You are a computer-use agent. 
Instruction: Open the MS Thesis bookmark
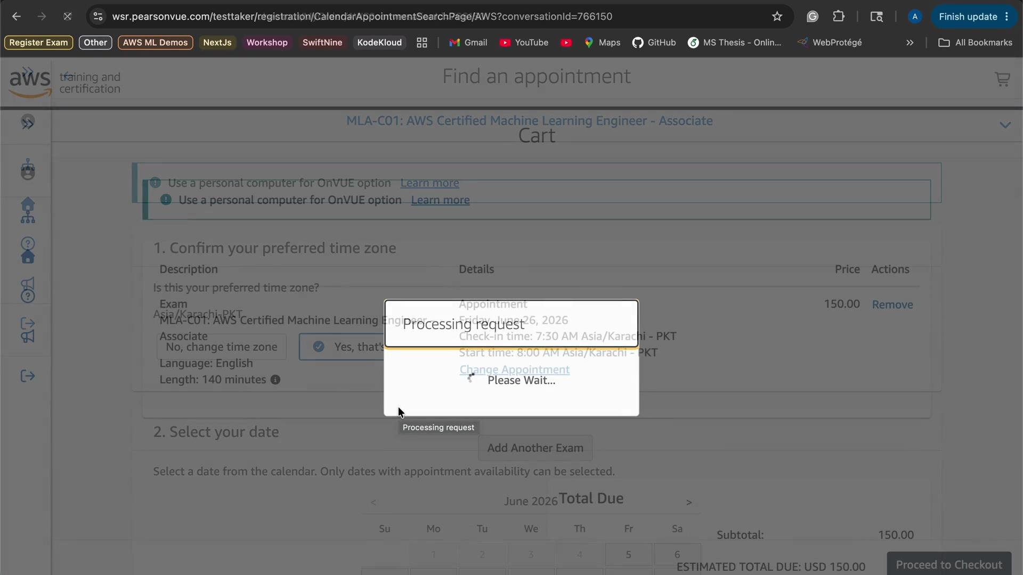735,43
